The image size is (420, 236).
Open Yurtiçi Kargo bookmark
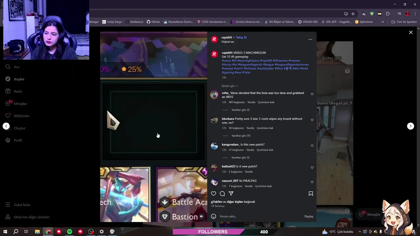(x=112, y=22)
